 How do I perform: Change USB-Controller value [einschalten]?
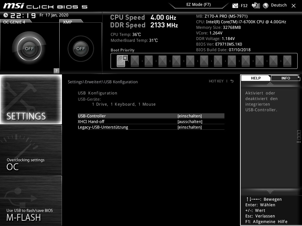coord(190,116)
